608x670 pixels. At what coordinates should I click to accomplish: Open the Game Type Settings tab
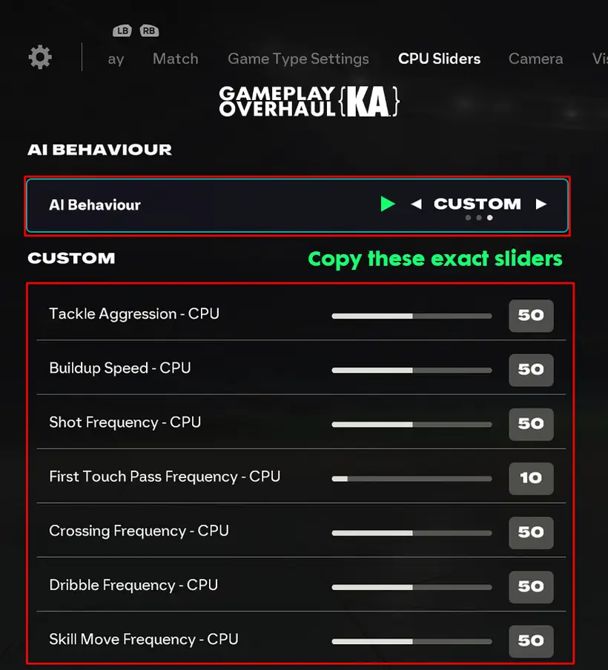click(x=298, y=59)
